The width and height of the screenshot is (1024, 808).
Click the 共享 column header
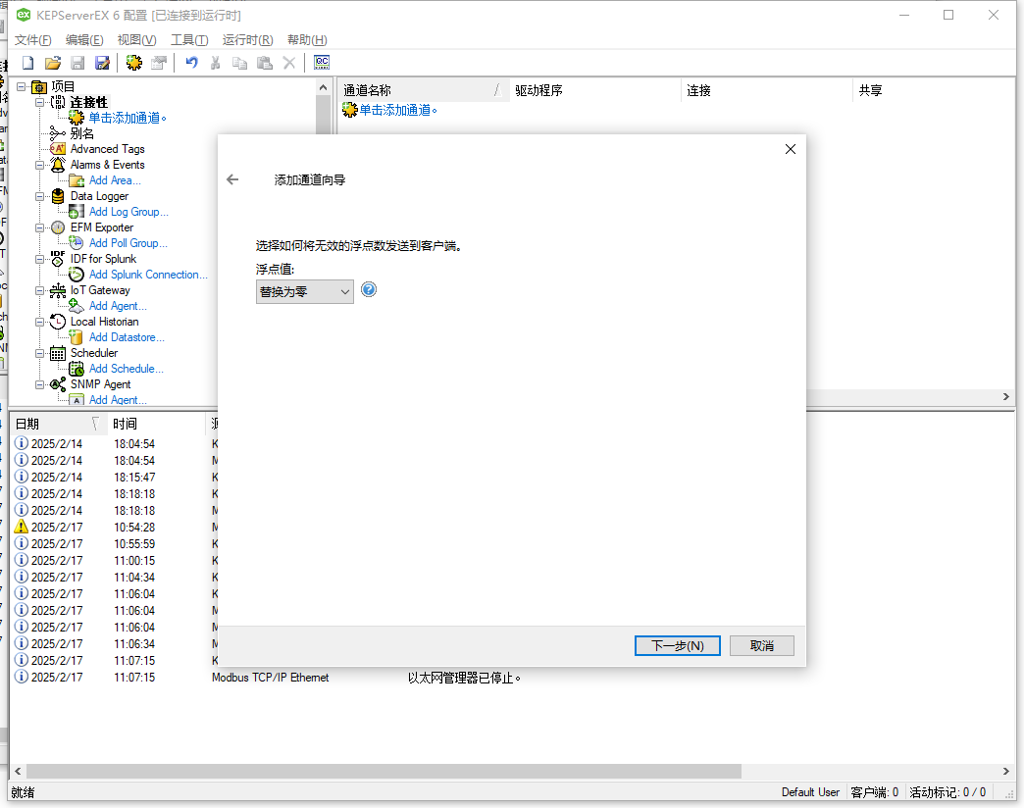(933, 90)
